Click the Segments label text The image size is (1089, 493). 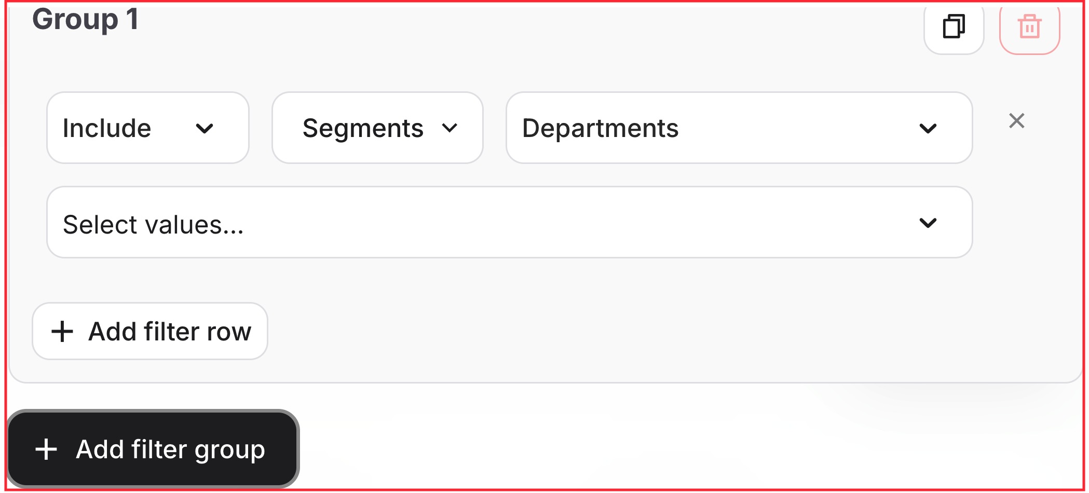pyautogui.click(x=363, y=128)
